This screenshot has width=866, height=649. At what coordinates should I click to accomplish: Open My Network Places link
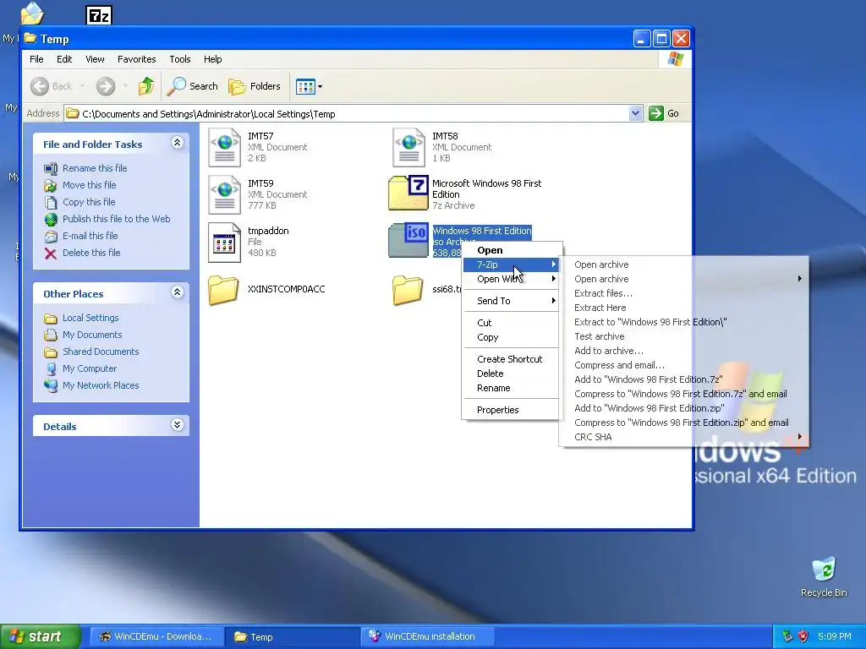pyautogui.click(x=101, y=385)
